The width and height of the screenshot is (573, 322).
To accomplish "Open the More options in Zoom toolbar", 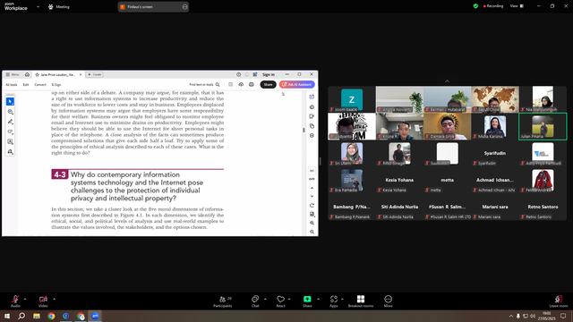I will pyautogui.click(x=388, y=301).
